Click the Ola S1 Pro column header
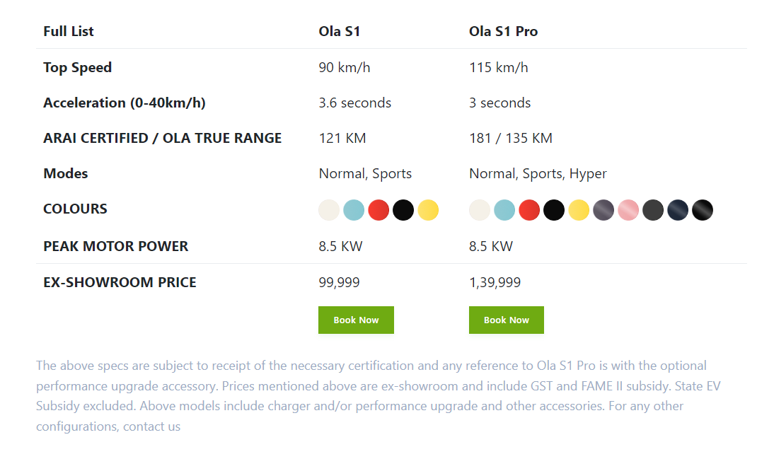 (x=503, y=31)
